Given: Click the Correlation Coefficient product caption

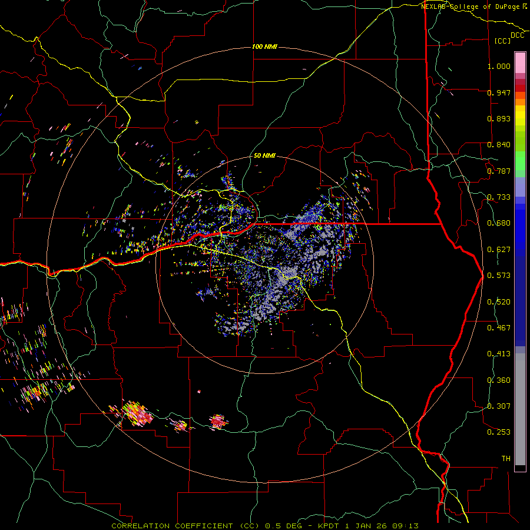Looking at the screenshot, I should point(265,526).
